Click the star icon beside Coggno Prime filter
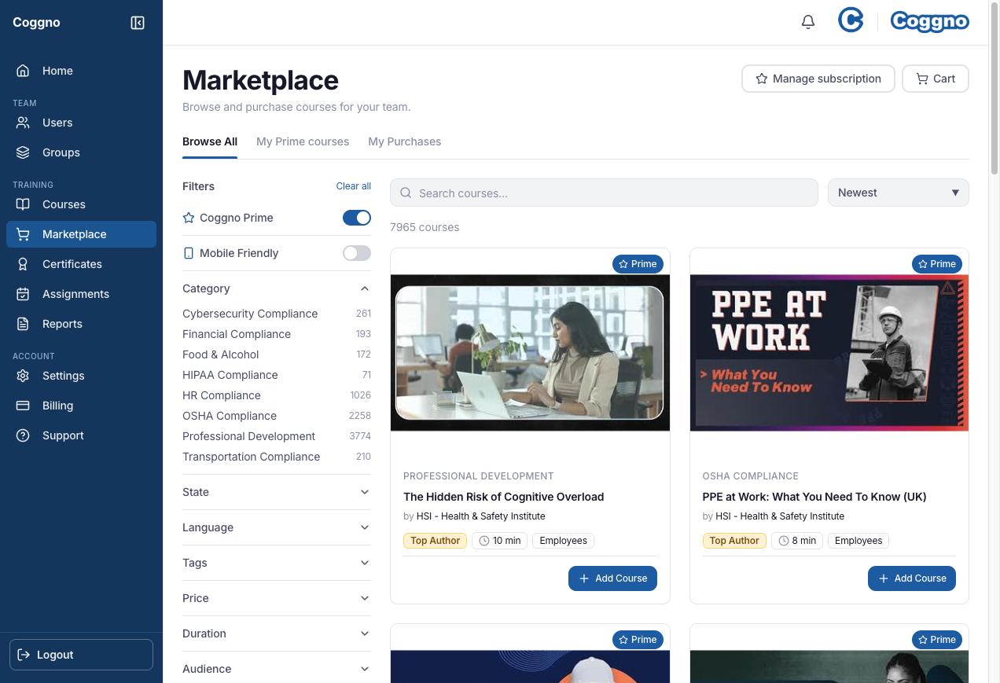 (x=189, y=218)
